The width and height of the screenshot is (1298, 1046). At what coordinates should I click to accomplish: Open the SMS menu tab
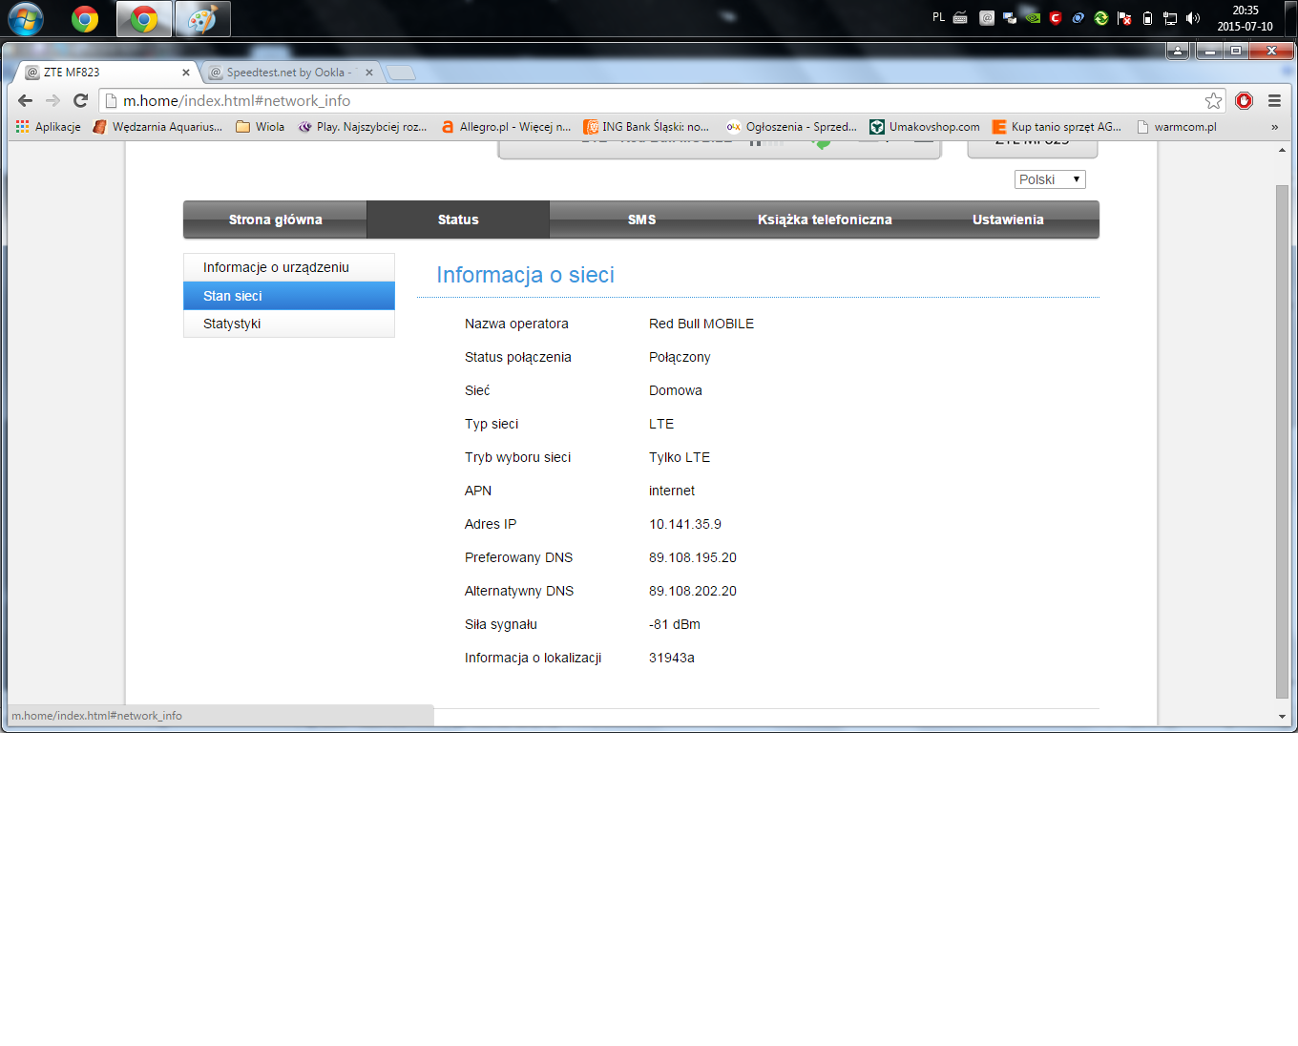pyautogui.click(x=641, y=220)
